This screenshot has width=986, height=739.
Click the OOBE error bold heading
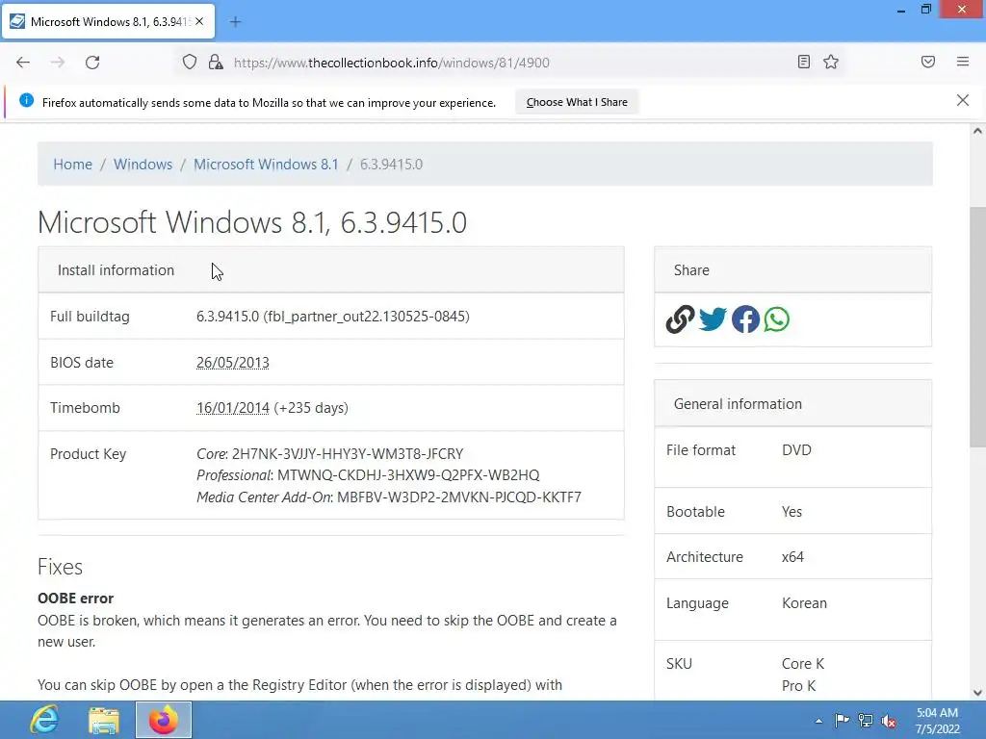click(x=75, y=599)
